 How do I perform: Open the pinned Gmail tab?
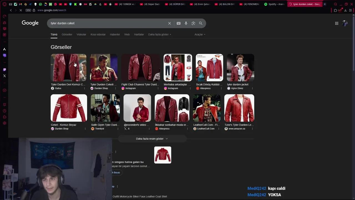(21, 4)
